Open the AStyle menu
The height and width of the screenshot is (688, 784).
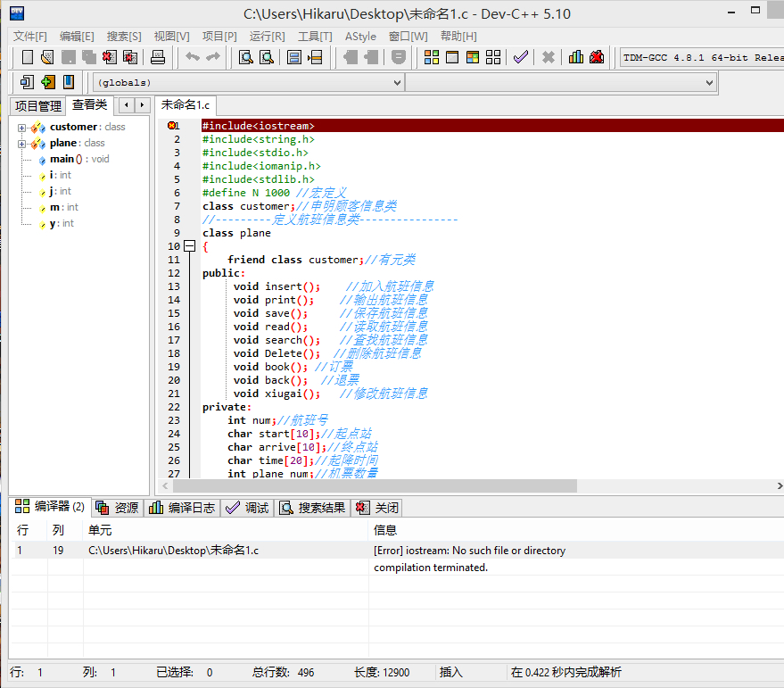coord(360,36)
